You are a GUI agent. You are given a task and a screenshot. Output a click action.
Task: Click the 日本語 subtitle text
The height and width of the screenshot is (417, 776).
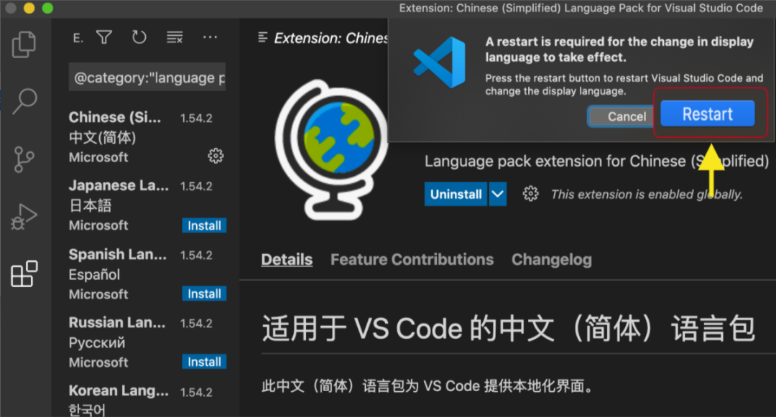[90, 205]
